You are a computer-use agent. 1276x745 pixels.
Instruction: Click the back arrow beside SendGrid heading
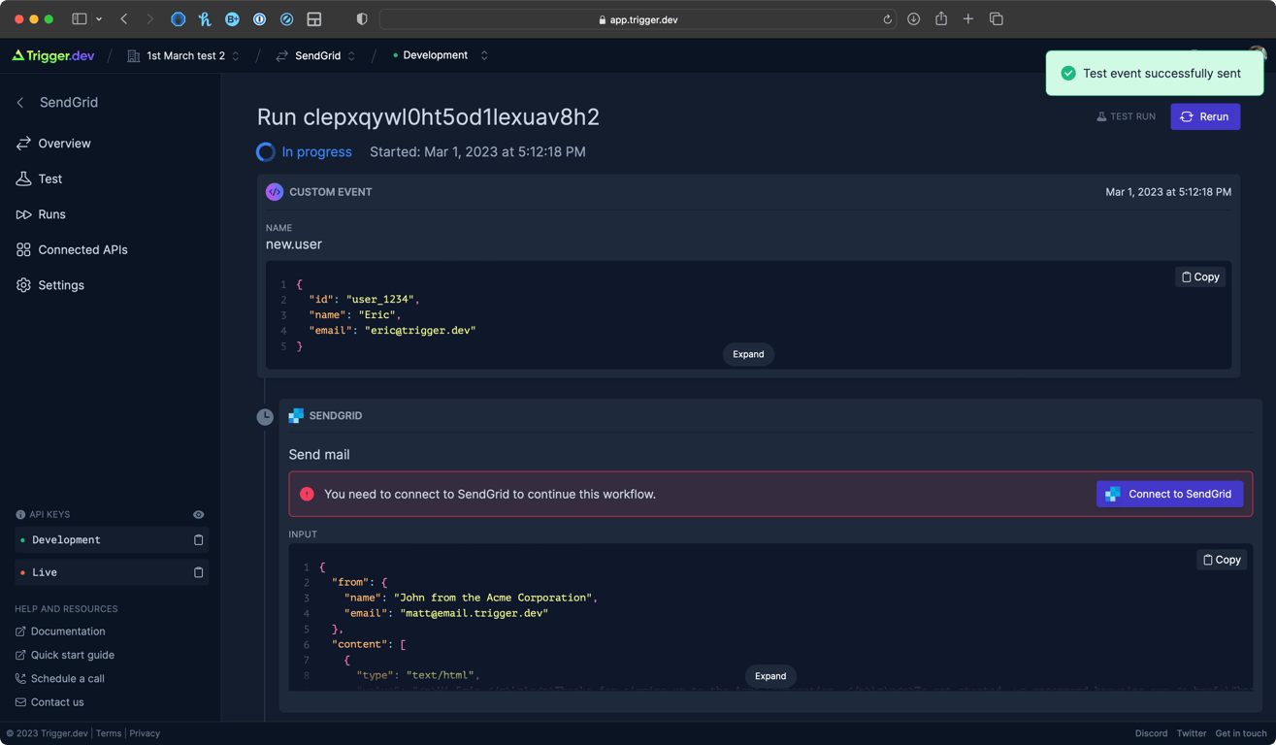(x=20, y=103)
